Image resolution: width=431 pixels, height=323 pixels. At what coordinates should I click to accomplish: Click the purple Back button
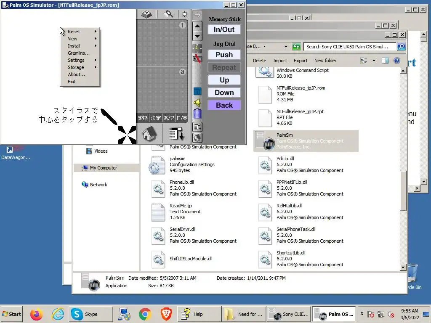pyautogui.click(x=224, y=105)
